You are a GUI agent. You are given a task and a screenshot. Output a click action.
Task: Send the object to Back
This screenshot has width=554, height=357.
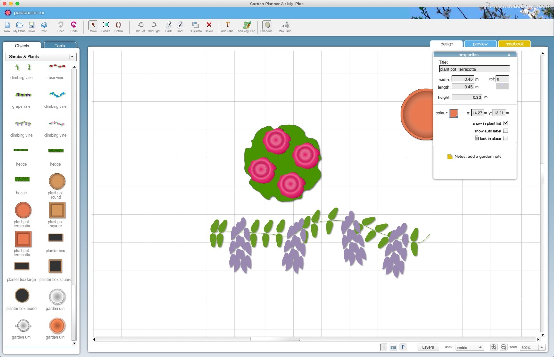point(168,27)
